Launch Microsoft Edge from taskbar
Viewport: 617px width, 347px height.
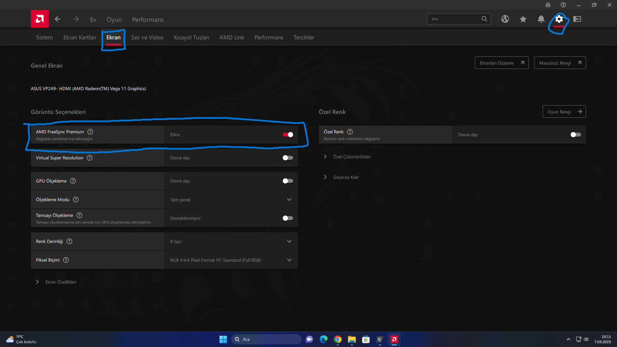tap(324, 339)
